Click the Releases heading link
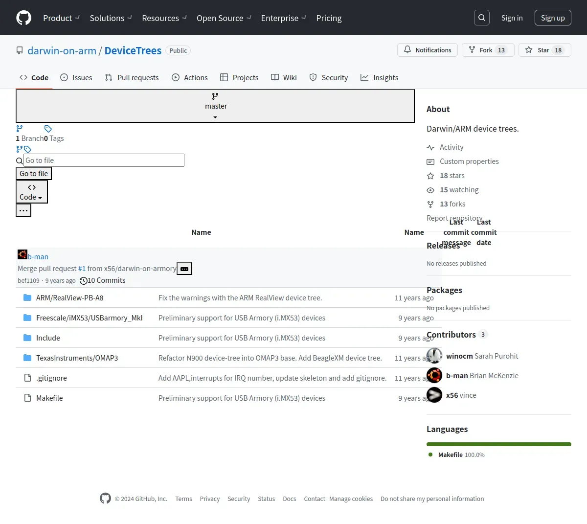This screenshot has height=524, width=587. tap(443, 245)
